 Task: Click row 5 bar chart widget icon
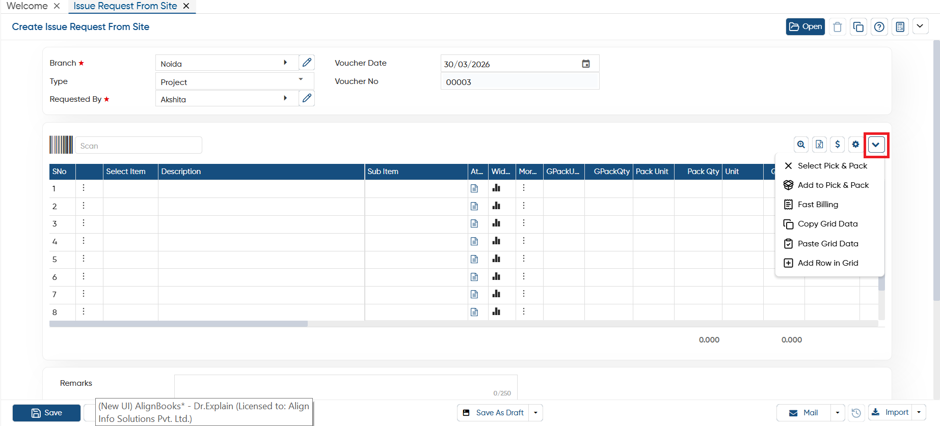tap(496, 259)
